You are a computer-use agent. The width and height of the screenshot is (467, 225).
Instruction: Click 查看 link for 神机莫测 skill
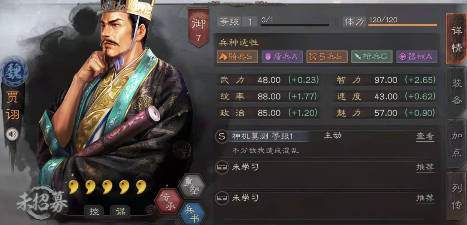[425, 136]
